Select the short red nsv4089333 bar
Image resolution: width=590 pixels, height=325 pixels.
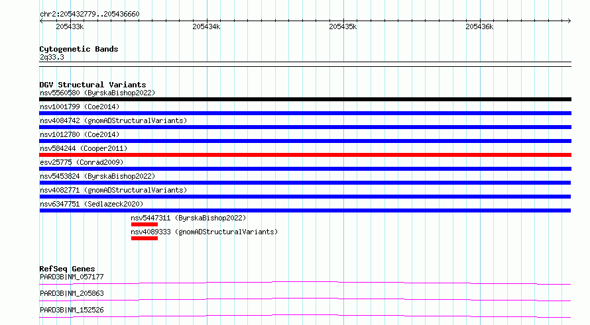click(145, 238)
